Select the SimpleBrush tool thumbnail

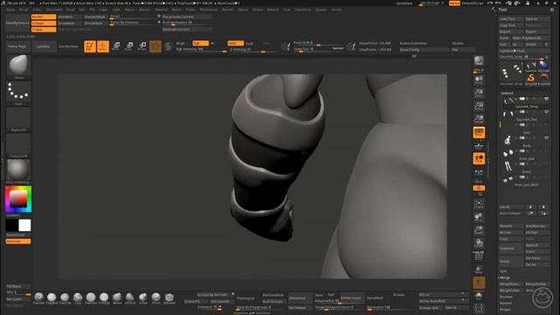pos(531,78)
